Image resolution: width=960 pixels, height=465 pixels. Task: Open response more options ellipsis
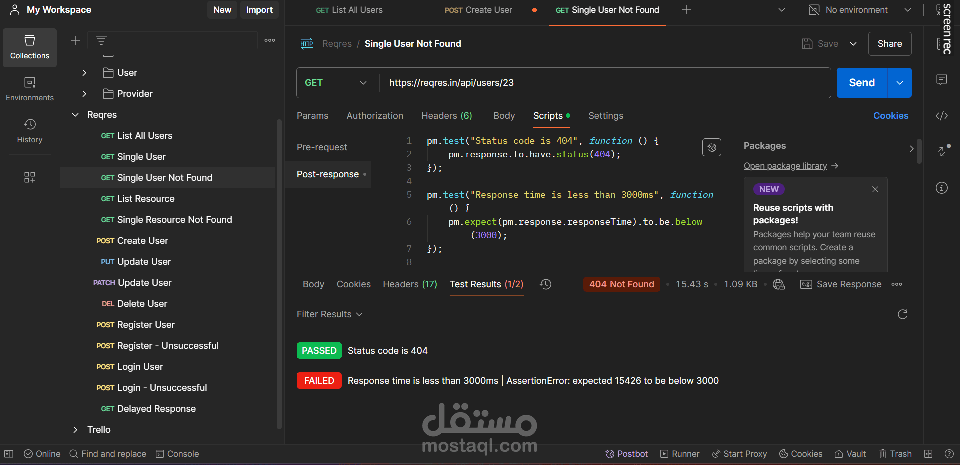coord(897,284)
